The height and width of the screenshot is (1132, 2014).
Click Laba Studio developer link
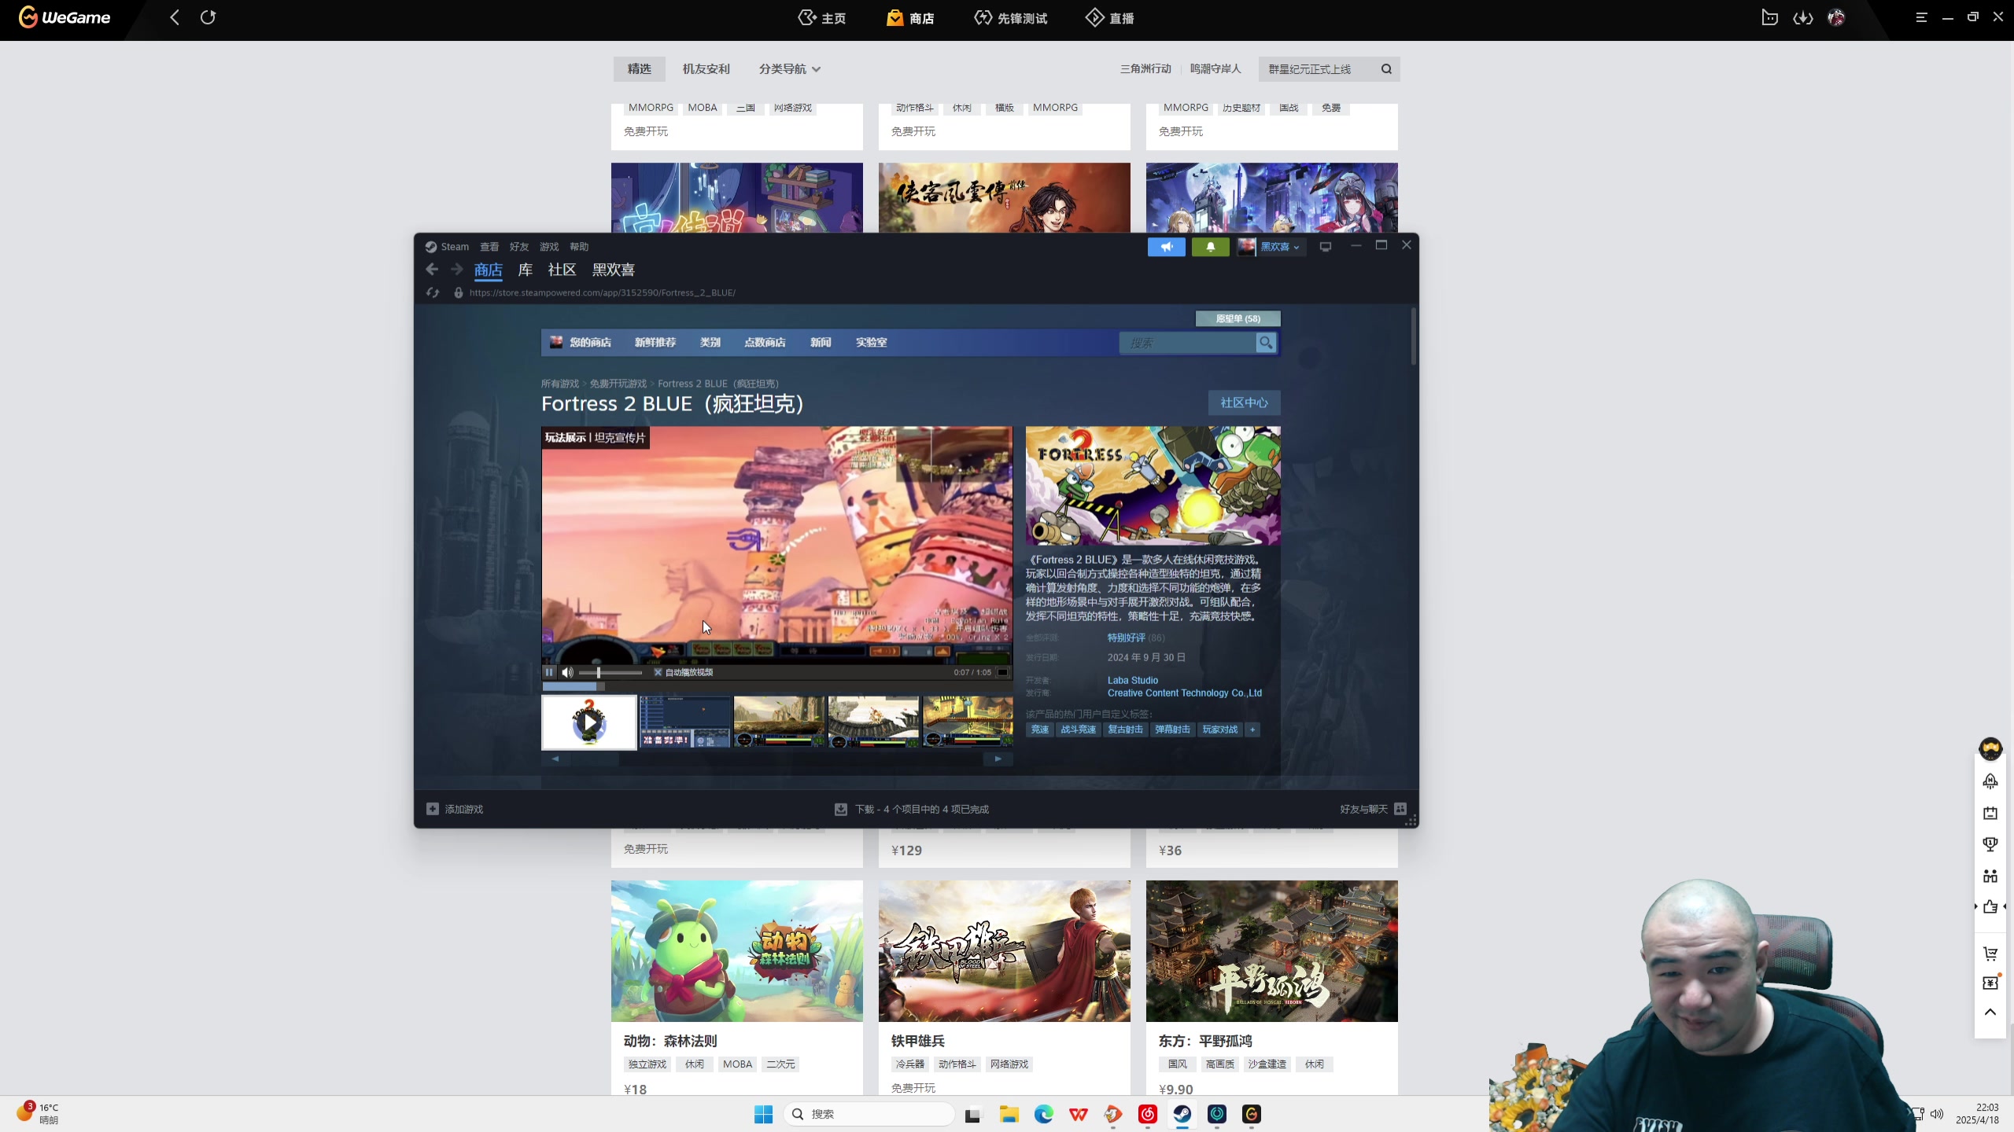[1133, 681]
